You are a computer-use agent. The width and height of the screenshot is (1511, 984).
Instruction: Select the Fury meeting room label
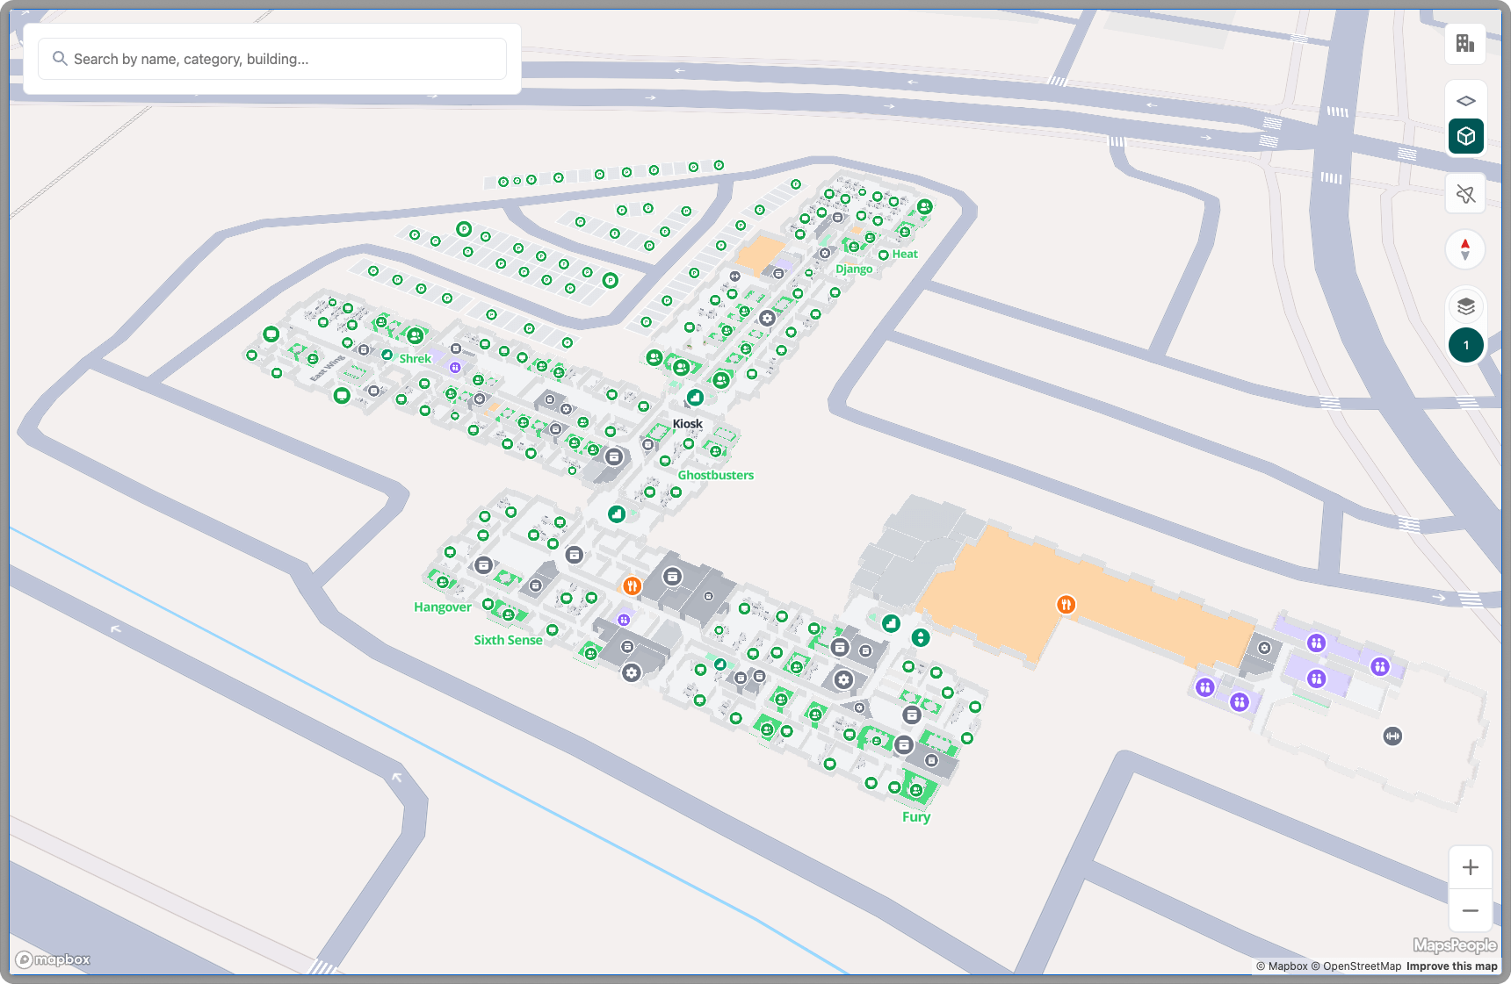click(x=915, y=816)
